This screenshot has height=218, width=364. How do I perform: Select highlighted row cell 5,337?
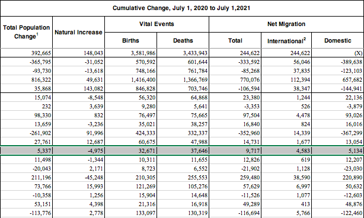tap(26, 150)
